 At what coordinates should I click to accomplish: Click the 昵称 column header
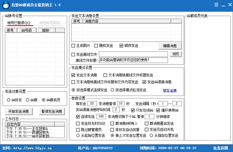click(46, 30)
